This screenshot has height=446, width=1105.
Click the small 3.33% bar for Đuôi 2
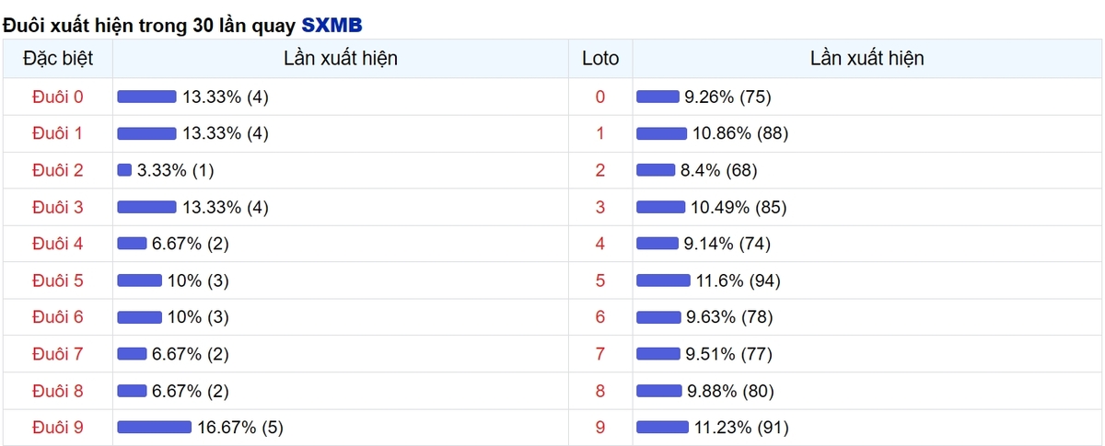124,170
